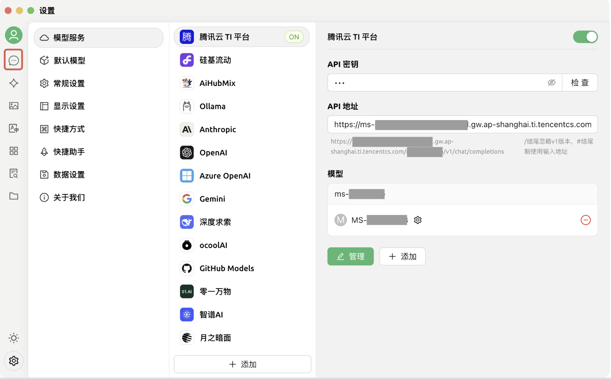Screen dimensions: 611x379
Task: Open the user avatar profile
Action: (x=14, y=35)
